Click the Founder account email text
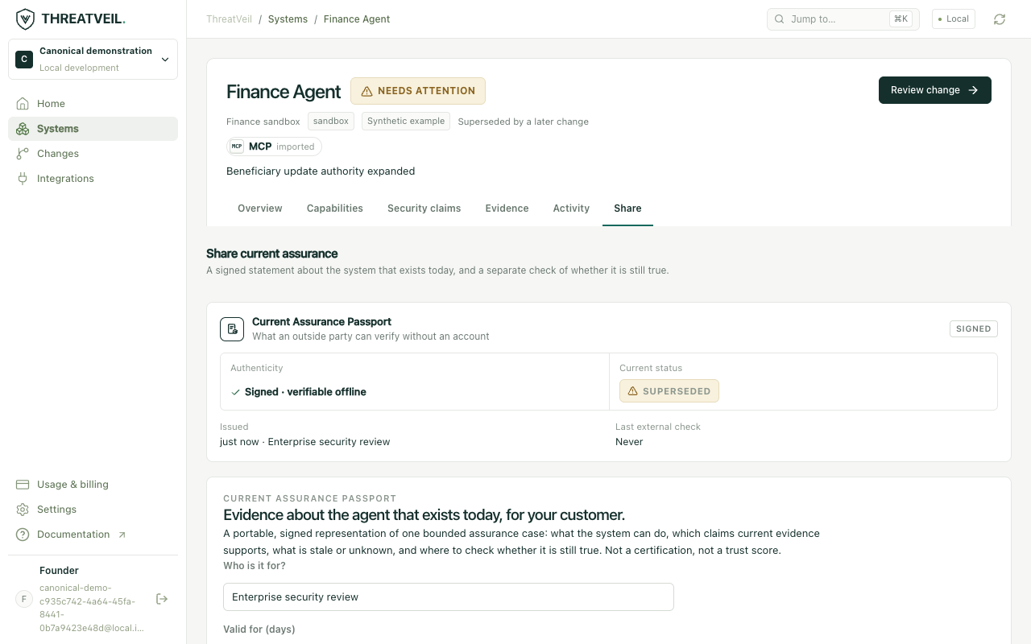The width and height of the screenshot is (1031, 644). point(92,608)
